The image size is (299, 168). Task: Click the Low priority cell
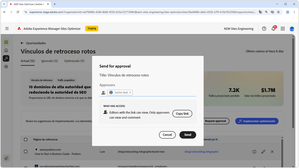pos(102,152)
